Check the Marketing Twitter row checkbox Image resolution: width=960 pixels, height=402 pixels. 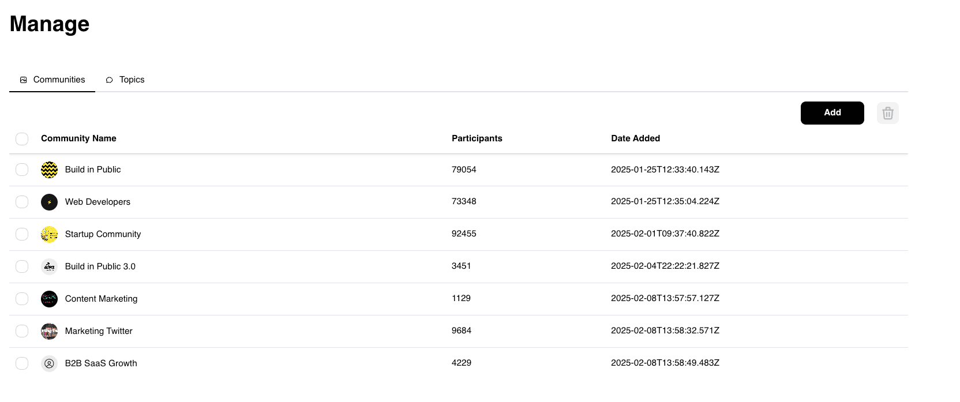click(x=22, y=331)
